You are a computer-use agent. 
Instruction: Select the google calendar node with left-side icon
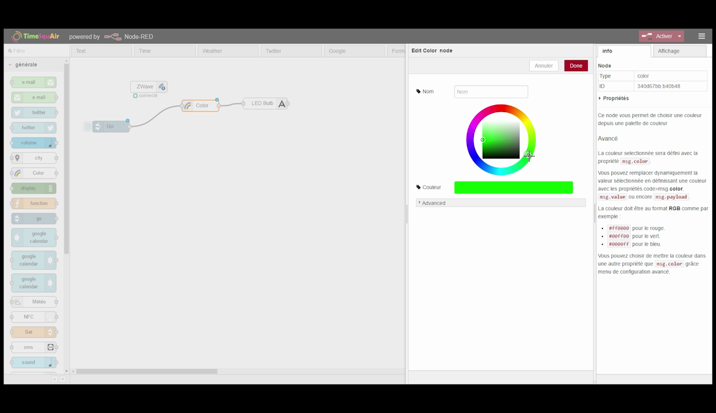(34, 237)
